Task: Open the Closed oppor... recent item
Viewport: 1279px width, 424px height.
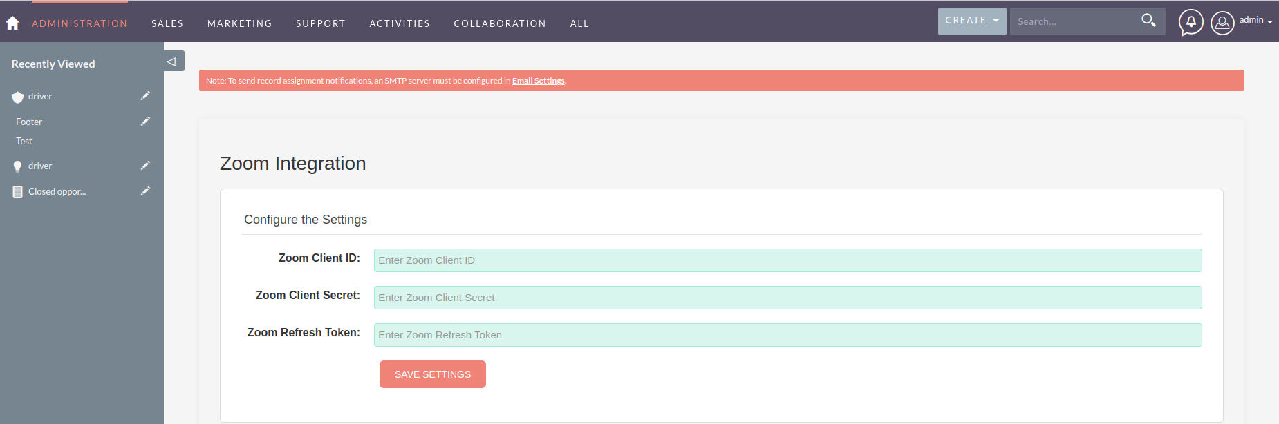Action: 57,191
